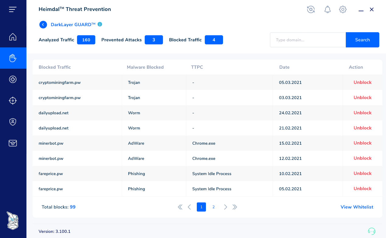
Task: Go to Home in sidebar
Action: coord(13,37)
